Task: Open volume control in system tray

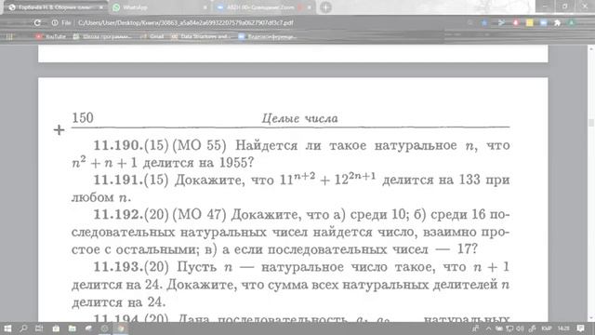Action: (520, 328)
